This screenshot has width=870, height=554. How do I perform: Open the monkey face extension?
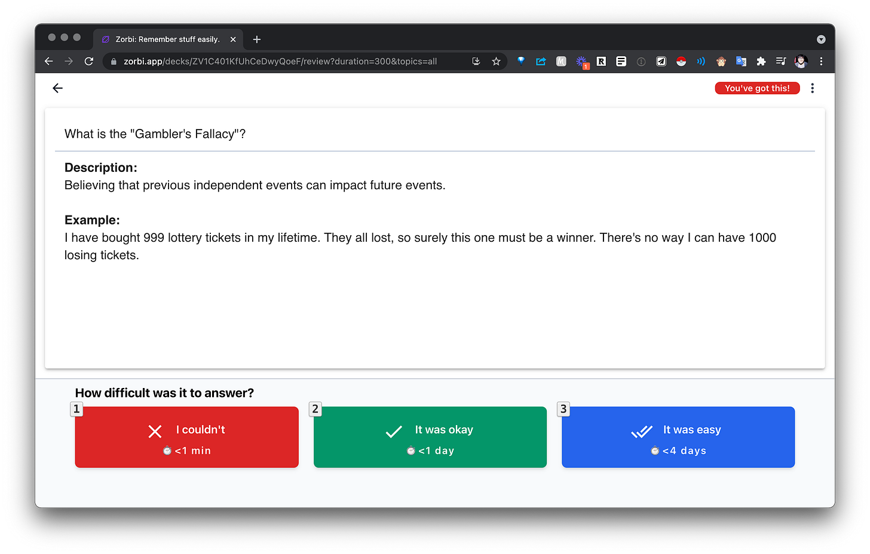coord(721,61)
